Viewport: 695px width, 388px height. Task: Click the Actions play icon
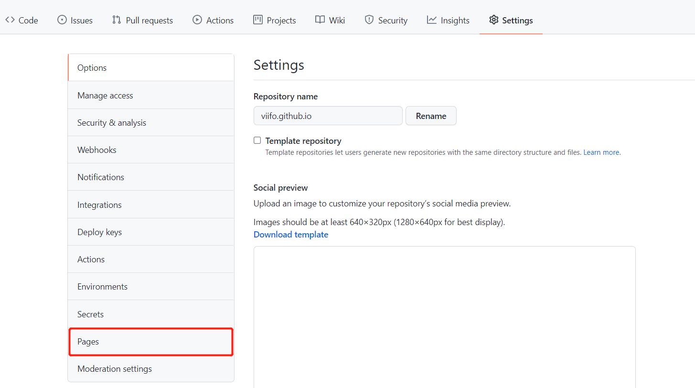[197, 20]
